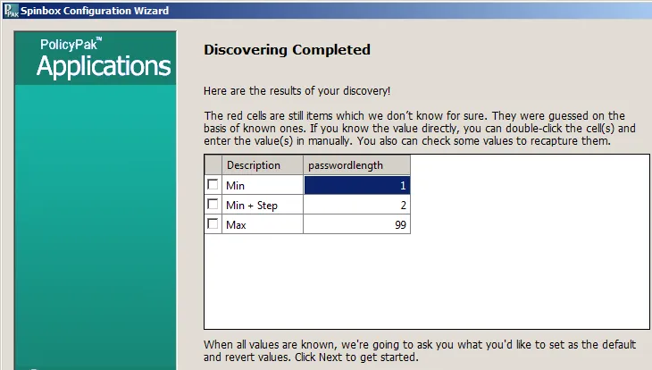Viewport: 652px width, 370px height.
Task: Select the Min value cell showing 1
Action: 356,185
